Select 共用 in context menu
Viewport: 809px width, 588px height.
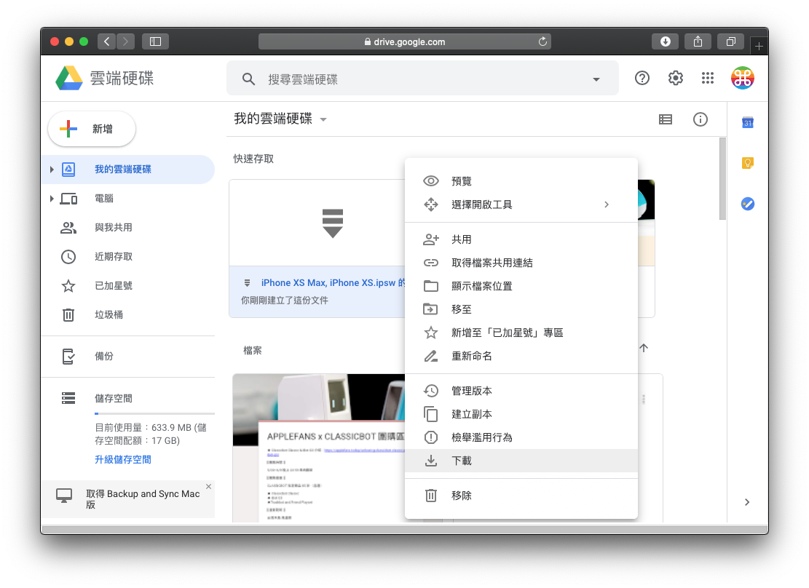tap(521, 239)
